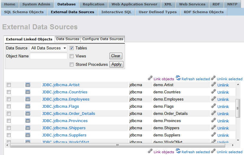Enable the Views filter checkbox

pyautogui.click(x=72, y=56)
